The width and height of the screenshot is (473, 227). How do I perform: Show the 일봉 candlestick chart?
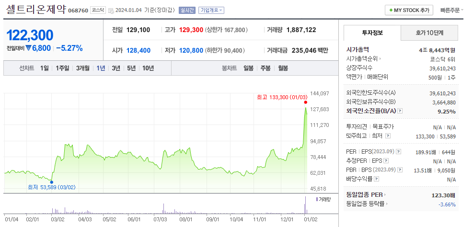tap(249, 68)
